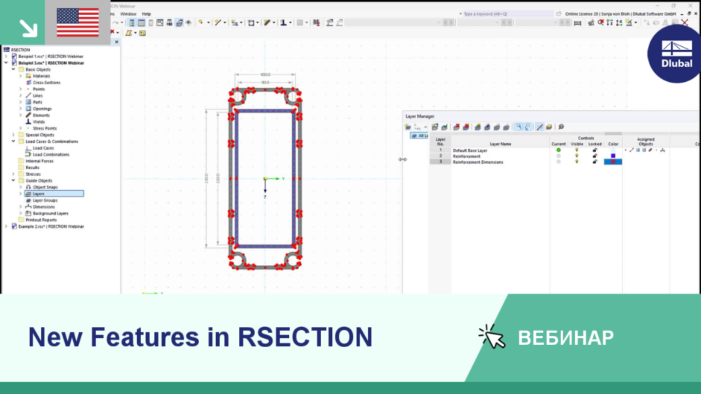Toggle lock of Default Base Layer

[x=595, y=150]
